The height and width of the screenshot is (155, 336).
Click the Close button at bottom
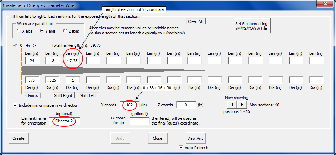157,138
